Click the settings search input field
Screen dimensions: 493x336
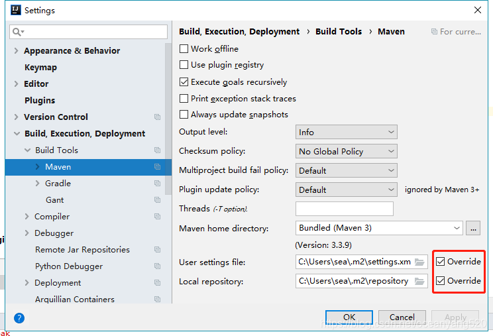pos(88,32)
